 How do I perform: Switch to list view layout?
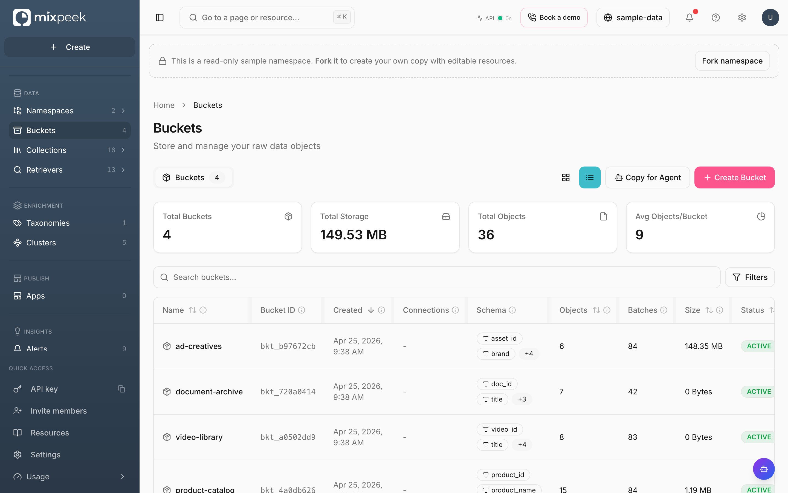590,177
